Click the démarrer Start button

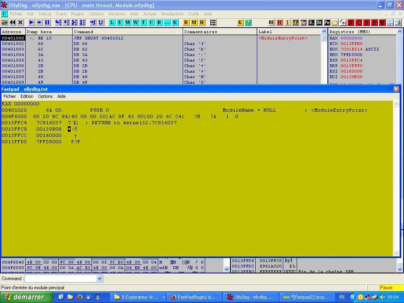[x=26, y=297]
